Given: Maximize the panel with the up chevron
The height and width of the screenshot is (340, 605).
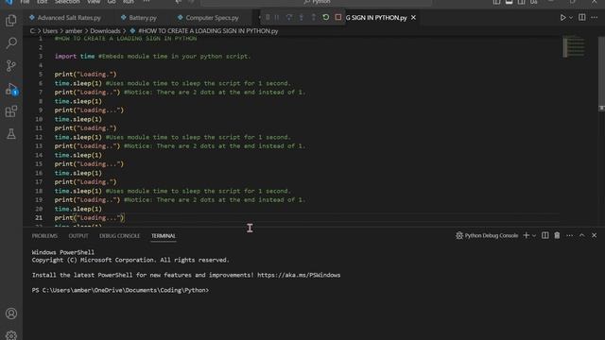Looking at the screenshot, I should 582,235.
